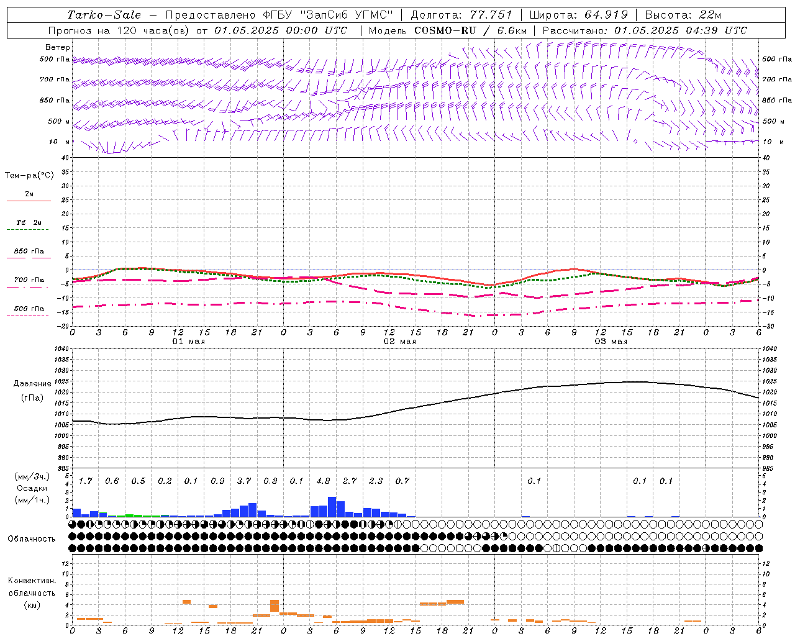Viewport: 795px width, 636px height.
Task: Click the precipitation value "0.7"
Action: click(x=402, y=481)
